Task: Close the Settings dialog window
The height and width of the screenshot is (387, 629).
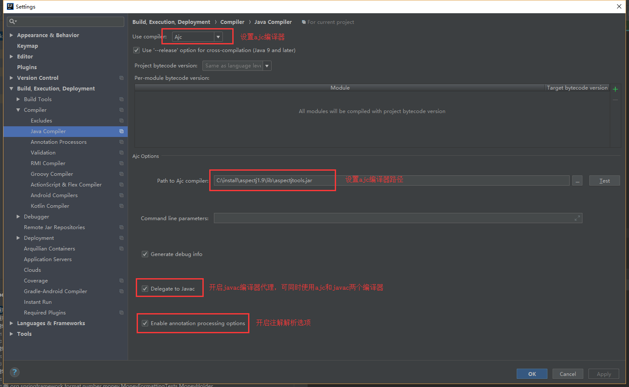Action: click(619, 6)
